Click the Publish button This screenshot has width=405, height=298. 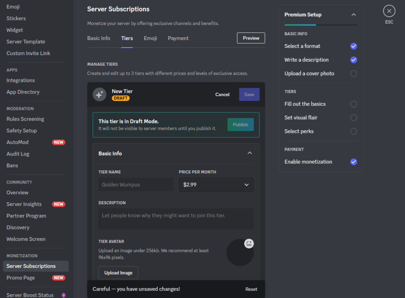[240, 125]
